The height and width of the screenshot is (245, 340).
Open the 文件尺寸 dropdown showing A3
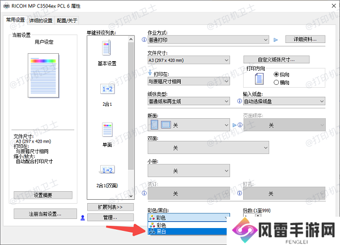(x=189, y=60)
